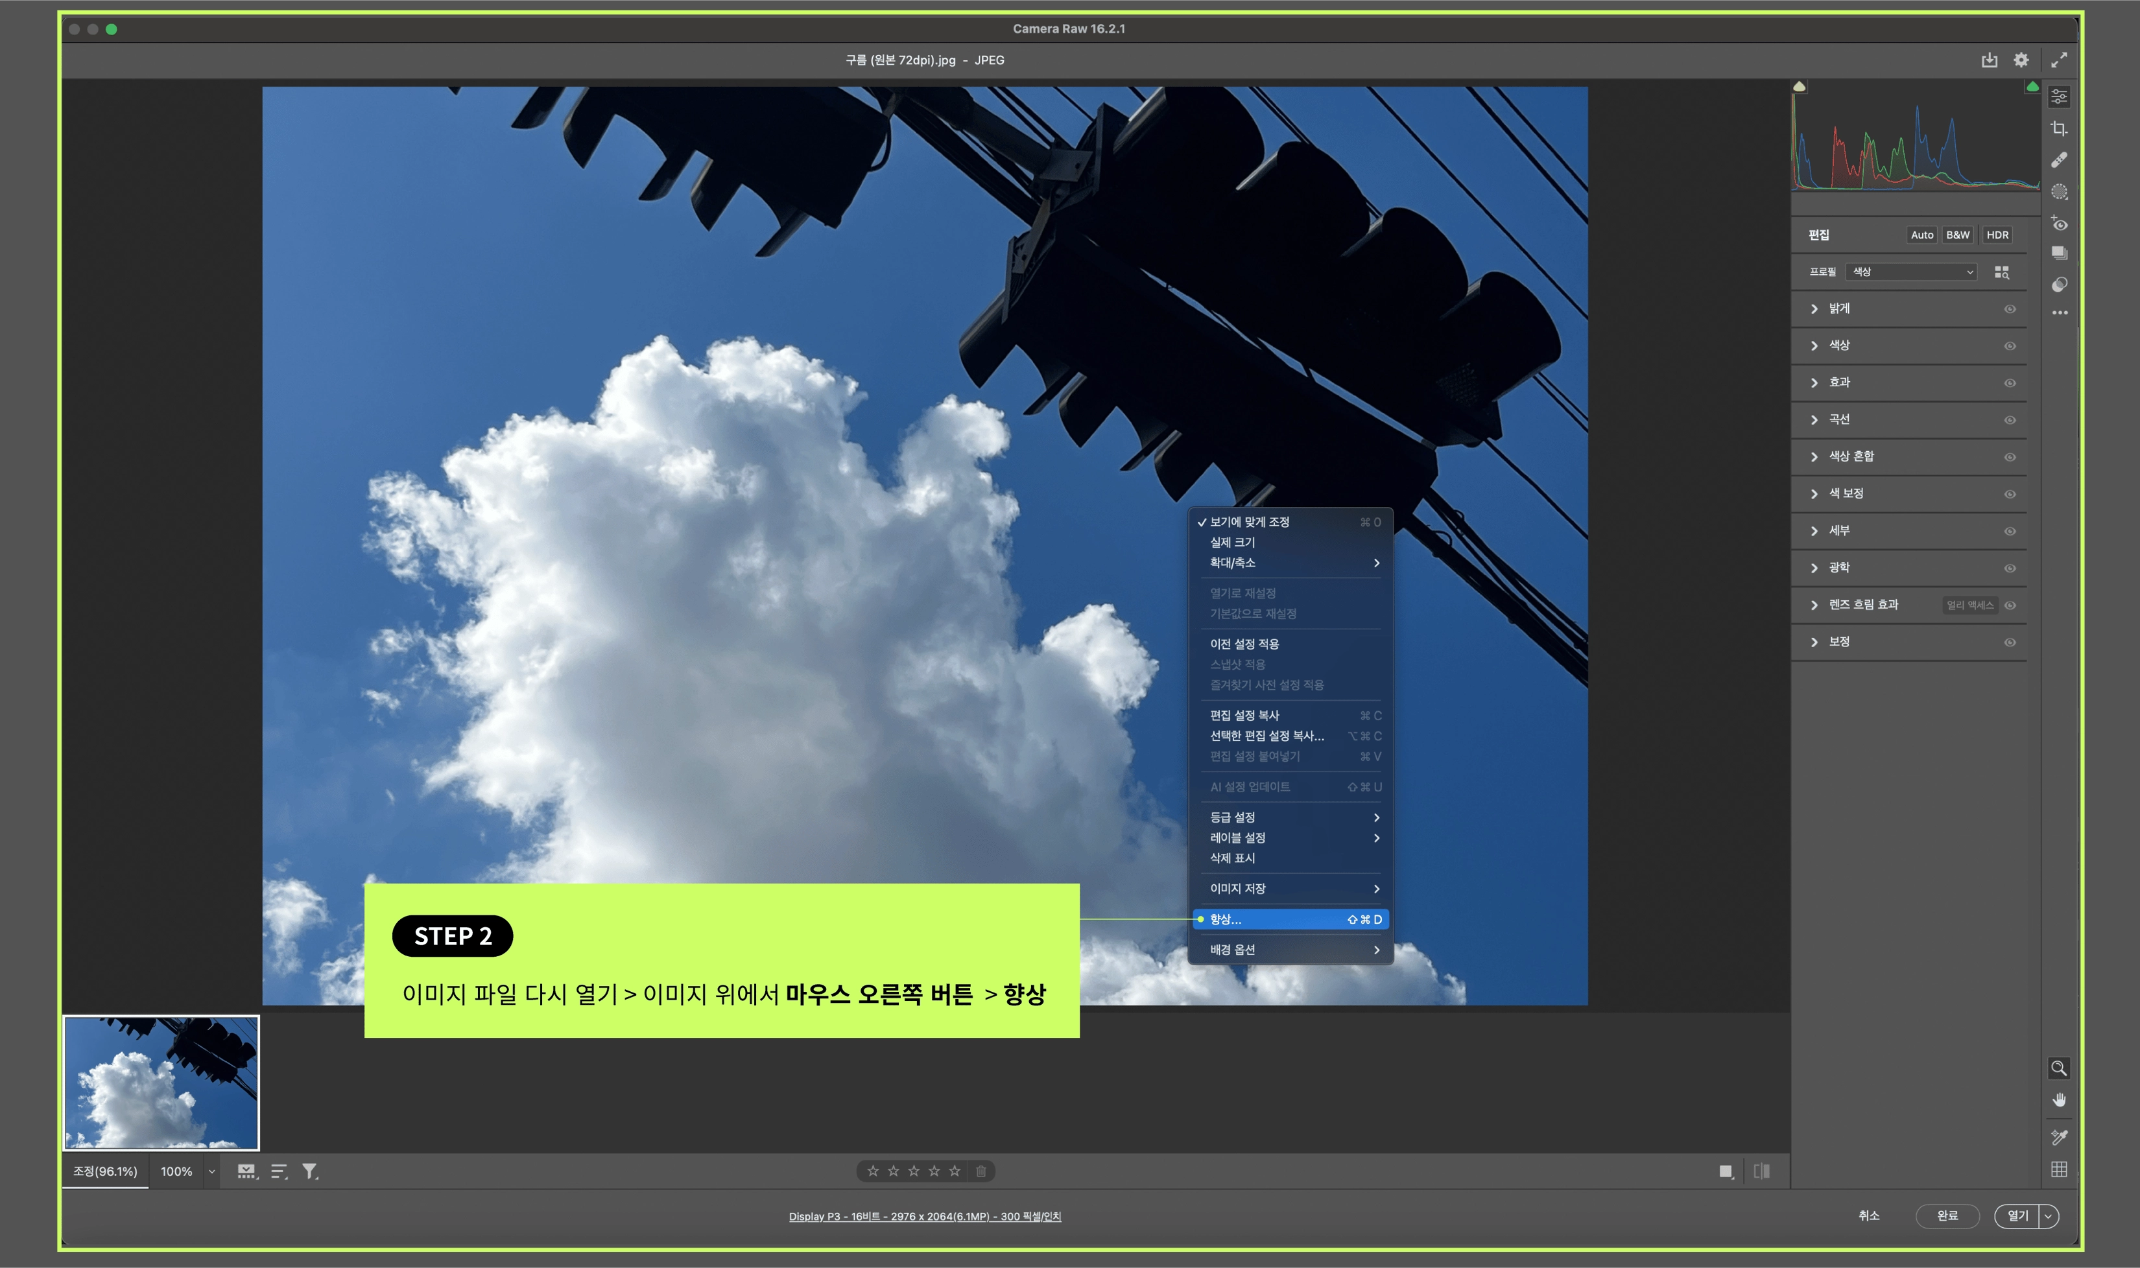Select the Hand pan tool
The width and height of the screenshot is (2140, 1268).
pyautogui.click(x=2059, y=1099)
